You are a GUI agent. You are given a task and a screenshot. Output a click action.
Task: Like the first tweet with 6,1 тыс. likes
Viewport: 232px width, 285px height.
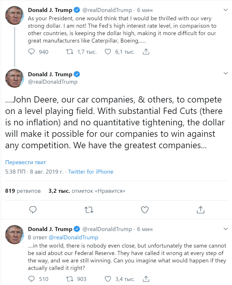pyautogui.click(x=108, y=52)
